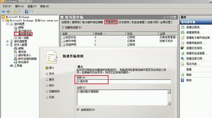Click the 邮件仲裁 rule row icon
Screen dimensions: 212x118
click(x=64, y=41)
